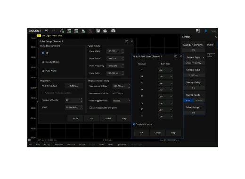This screenshot has width=245, height=179.
Task: Click OK in RF & IF Path Gain dialog
Action: pyautogui.click(x=142, y=133)
